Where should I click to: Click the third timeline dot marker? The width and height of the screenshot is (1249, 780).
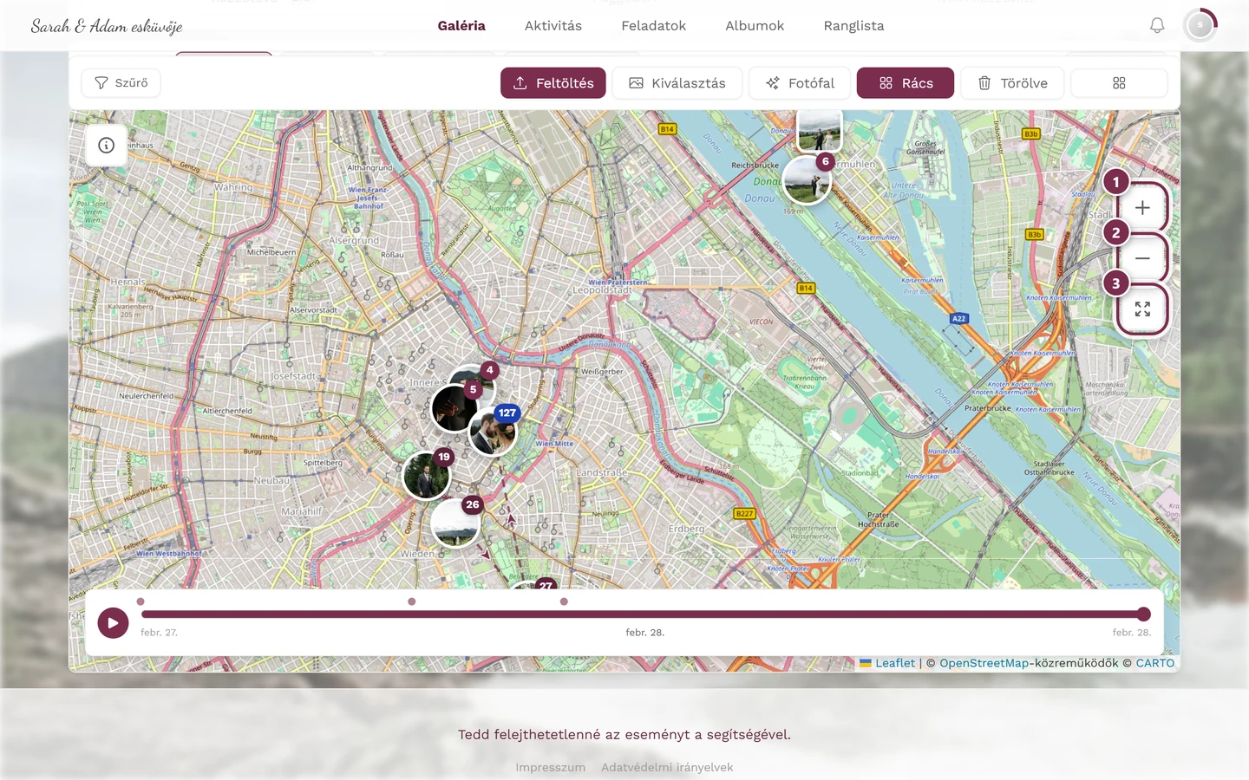564,601
